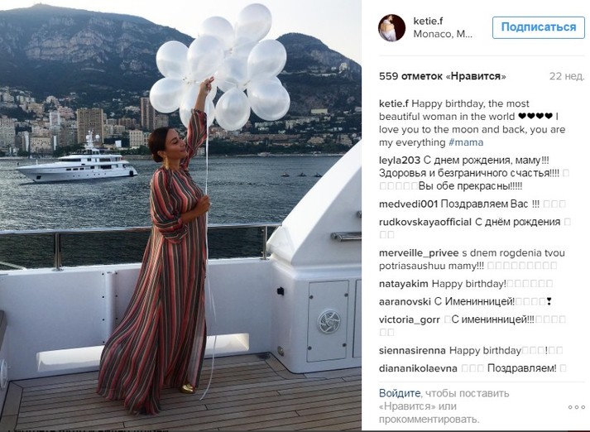Open diananikolaevna commenter profile
590x432 pixels.
(418, 368)
